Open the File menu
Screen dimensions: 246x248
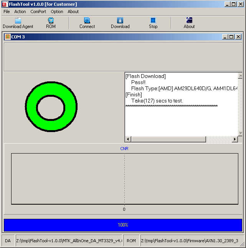[x=7, y=12]
